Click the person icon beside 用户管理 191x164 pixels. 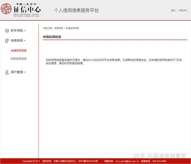click(x=7, y=72)
